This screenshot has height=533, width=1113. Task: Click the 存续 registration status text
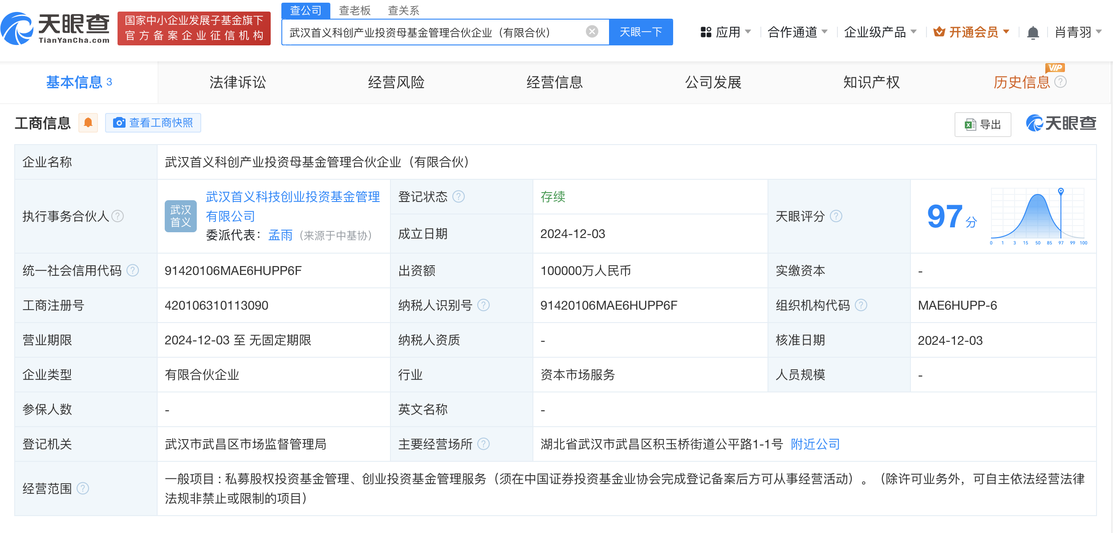[x=552, y=197]
